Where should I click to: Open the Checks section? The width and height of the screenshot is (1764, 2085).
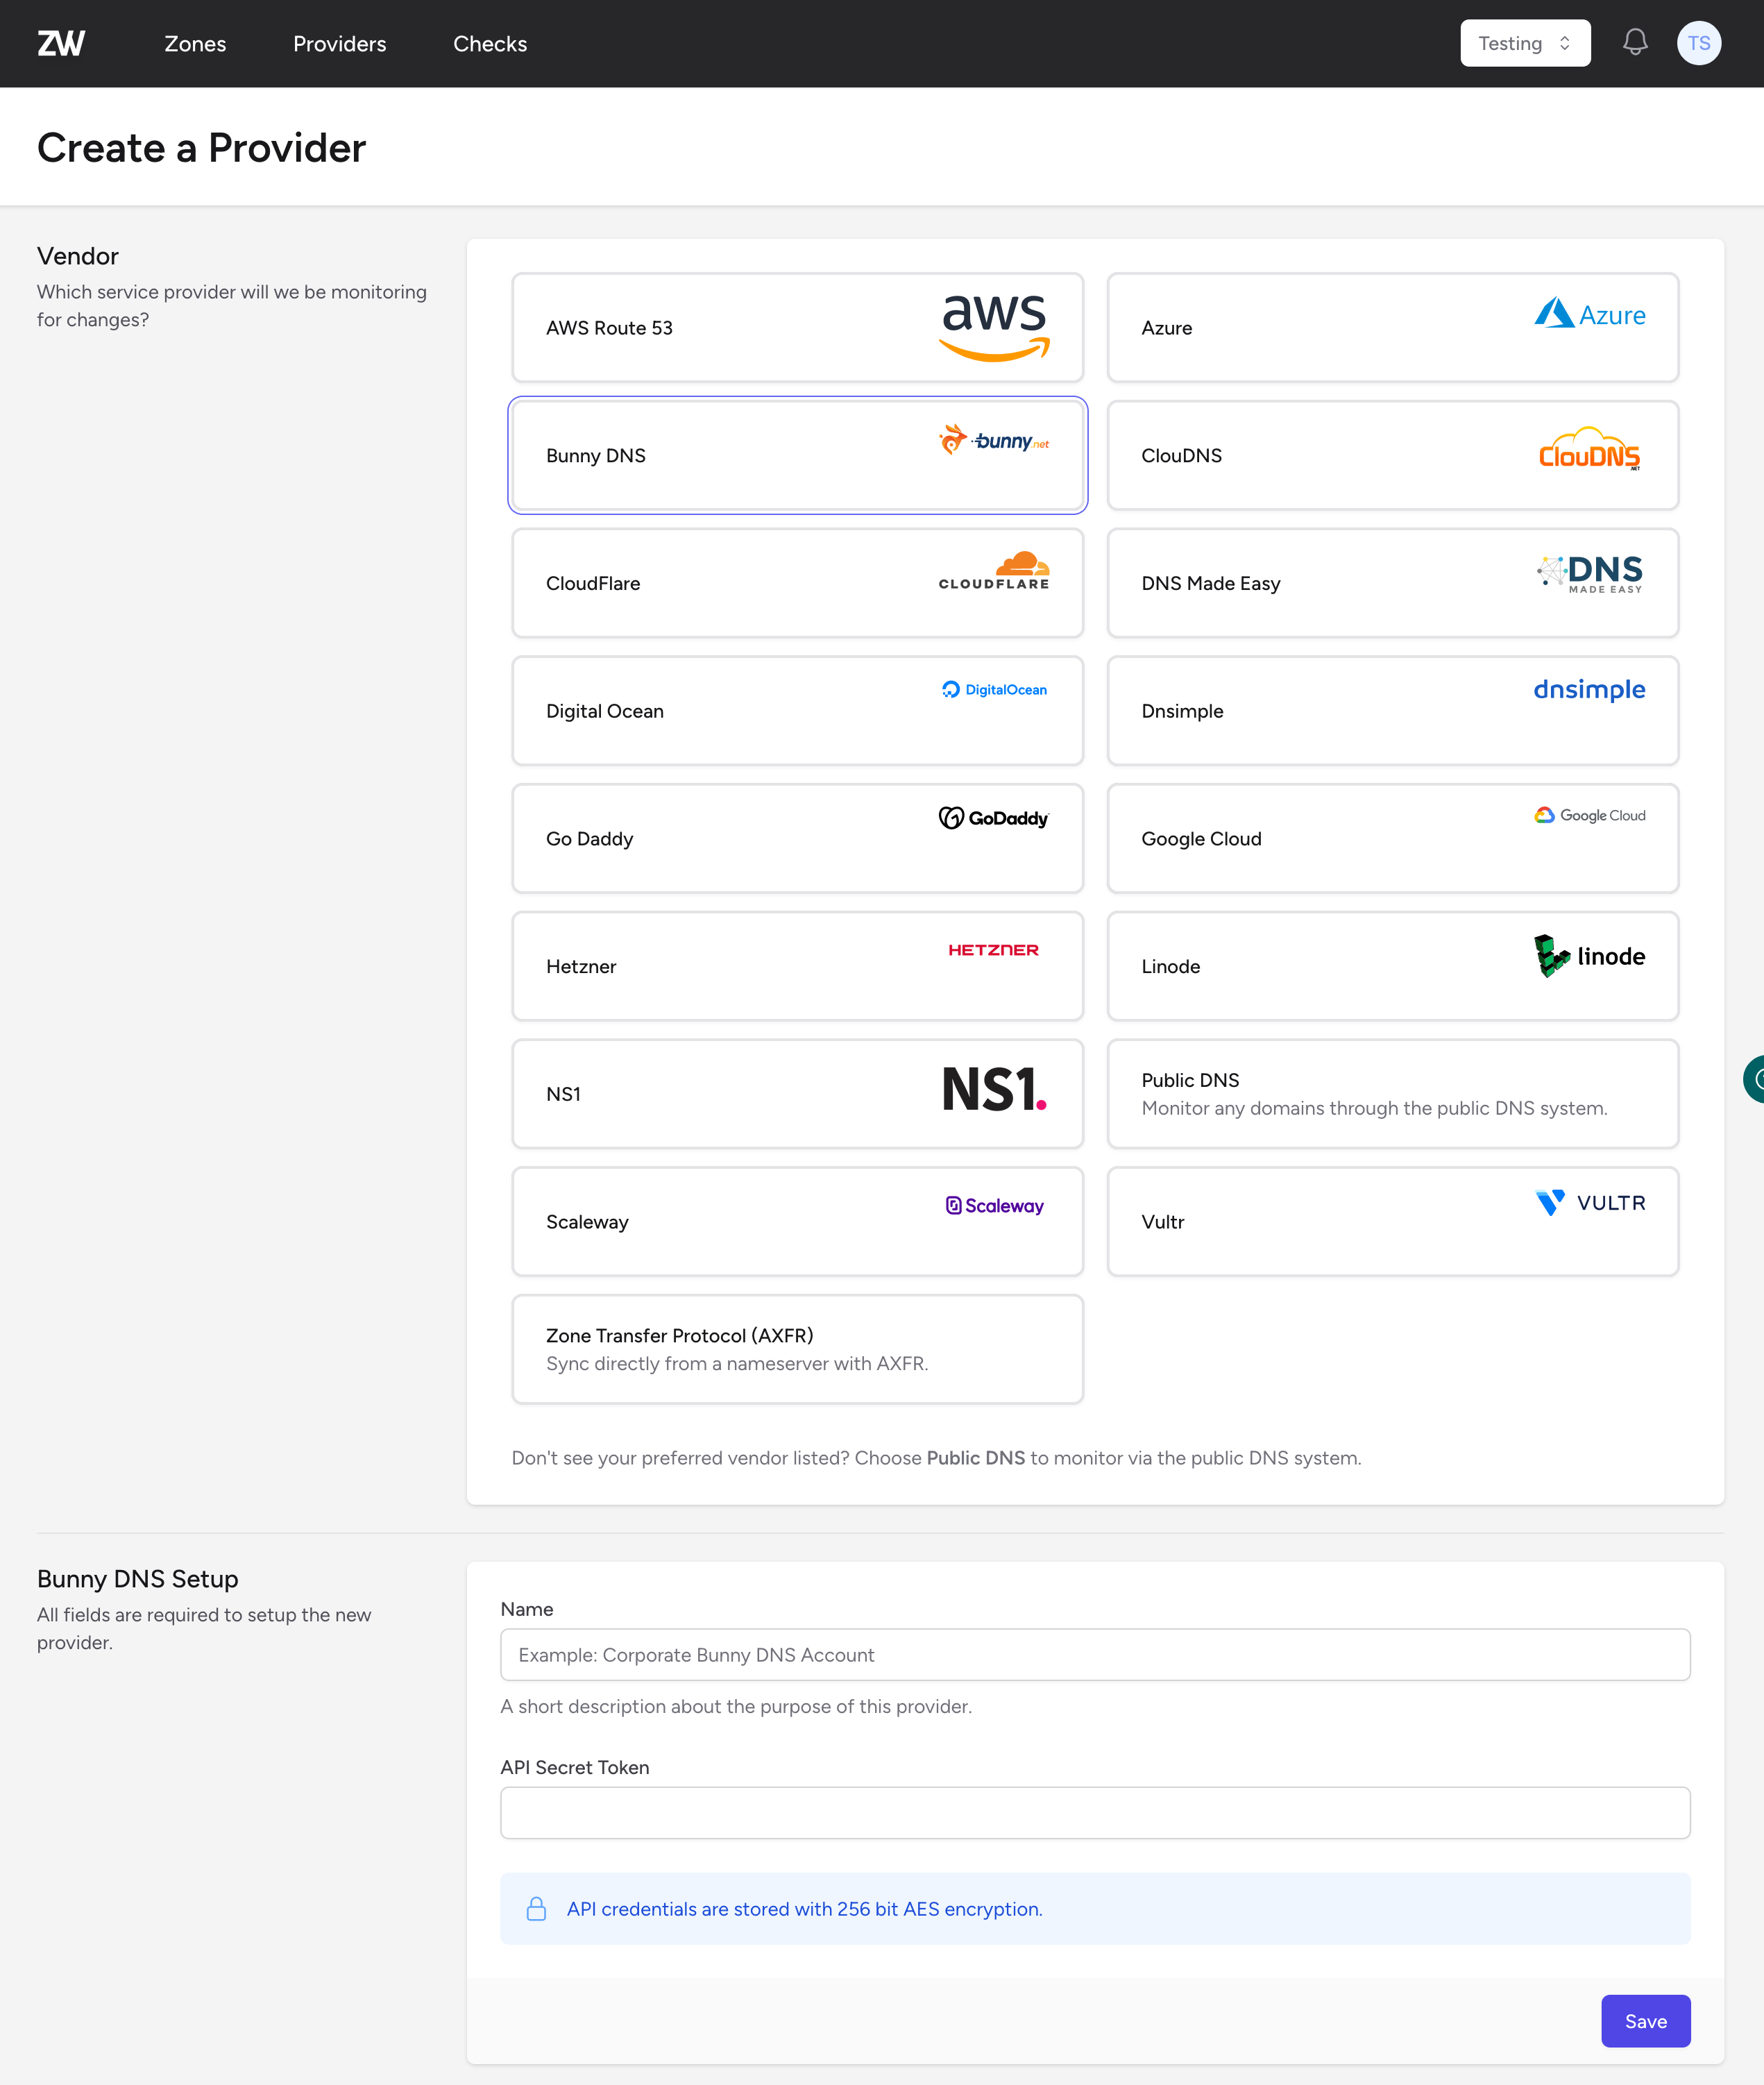coord(490,43)
